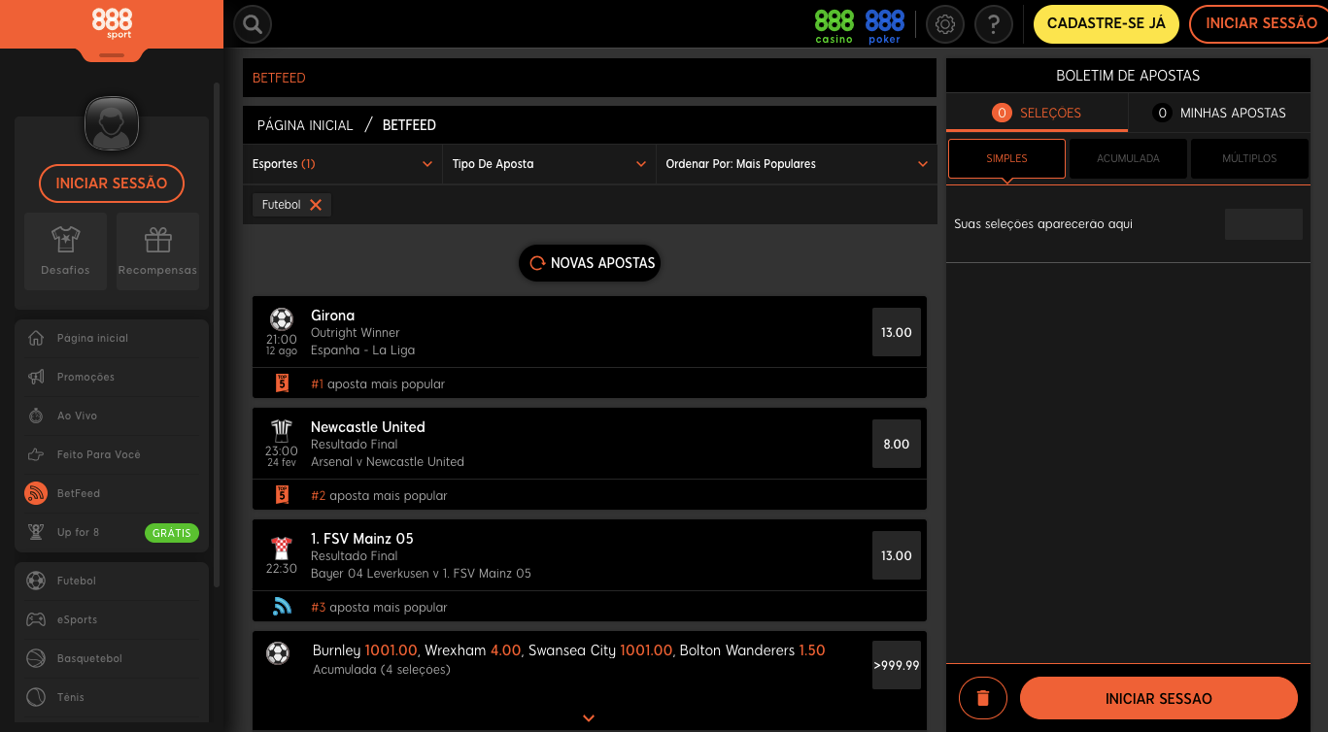Load Novas Apostas refresh button
The width and height of the screenshot is (1328, 732).
(x=590, y=263)
